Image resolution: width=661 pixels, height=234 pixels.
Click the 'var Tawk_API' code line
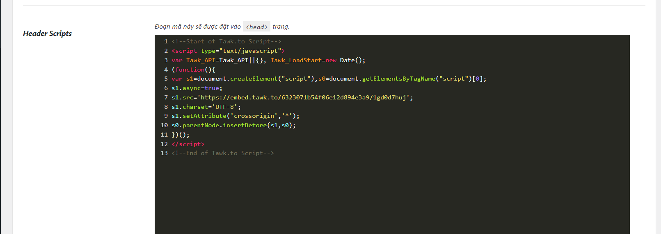[x=268, y=60]
